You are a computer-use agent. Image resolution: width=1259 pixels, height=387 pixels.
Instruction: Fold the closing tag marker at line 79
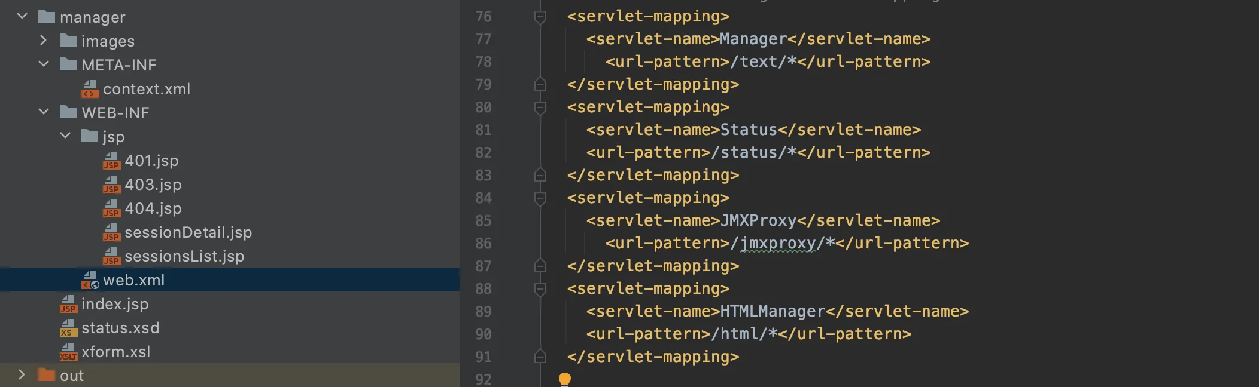(540, 84)
